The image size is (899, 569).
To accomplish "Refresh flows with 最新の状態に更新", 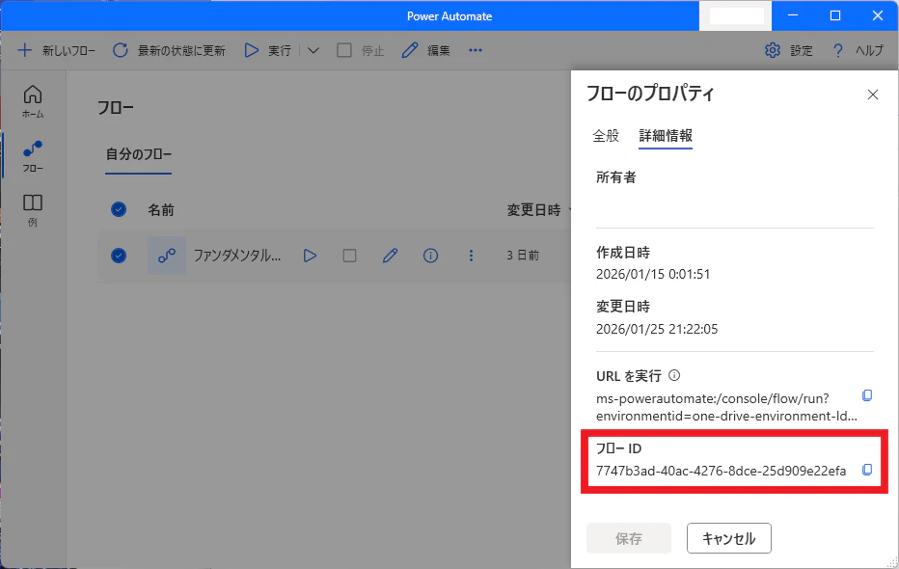I will coord(169,50).
